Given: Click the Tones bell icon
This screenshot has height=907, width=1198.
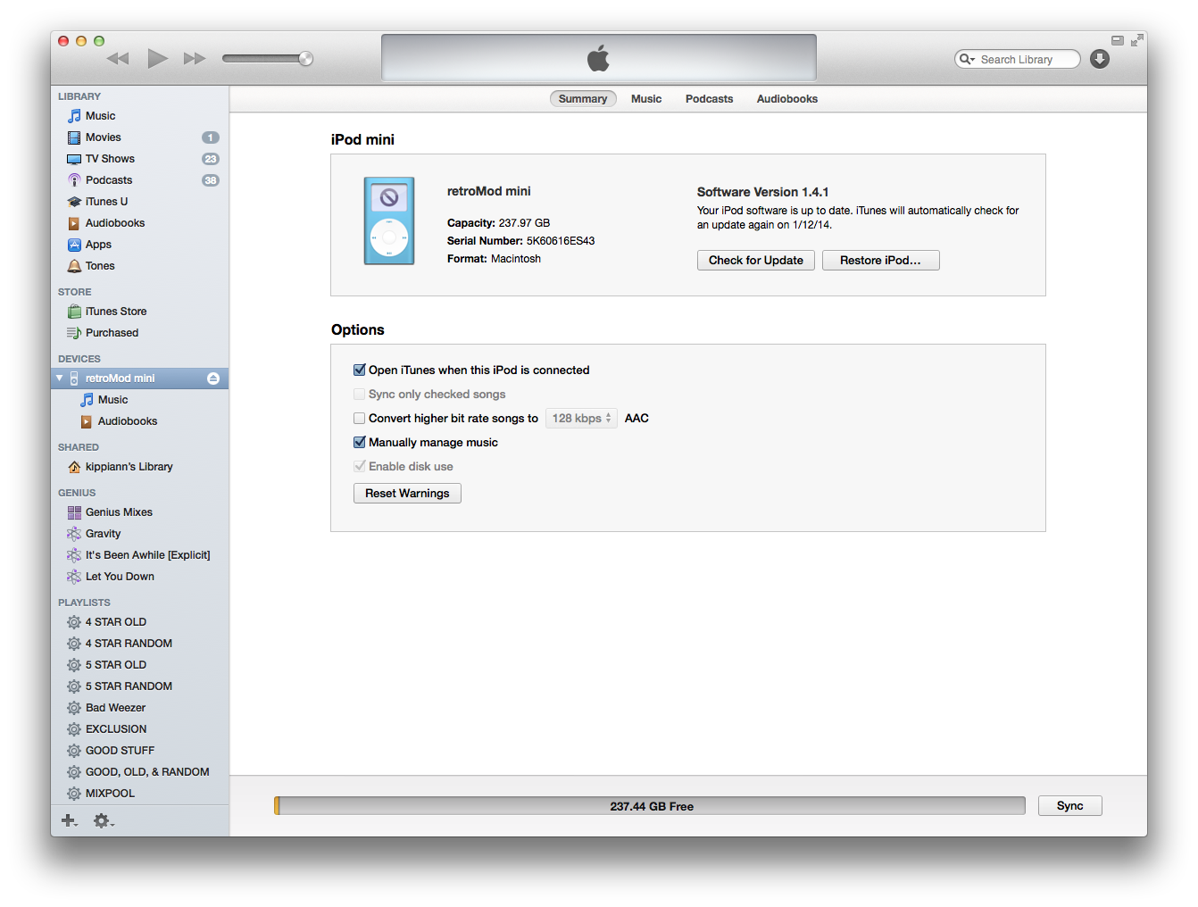Looking at the screenshot, I should 74,266.
